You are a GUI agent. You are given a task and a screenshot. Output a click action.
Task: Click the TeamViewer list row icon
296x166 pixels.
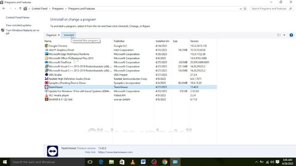click(x=46, y=87)
